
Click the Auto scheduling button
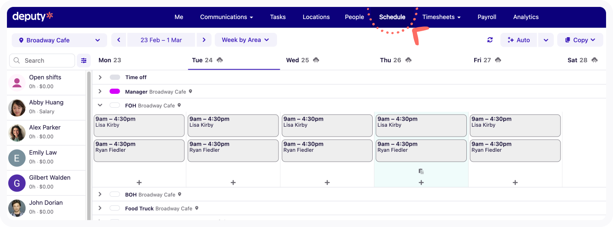point(518,40)
